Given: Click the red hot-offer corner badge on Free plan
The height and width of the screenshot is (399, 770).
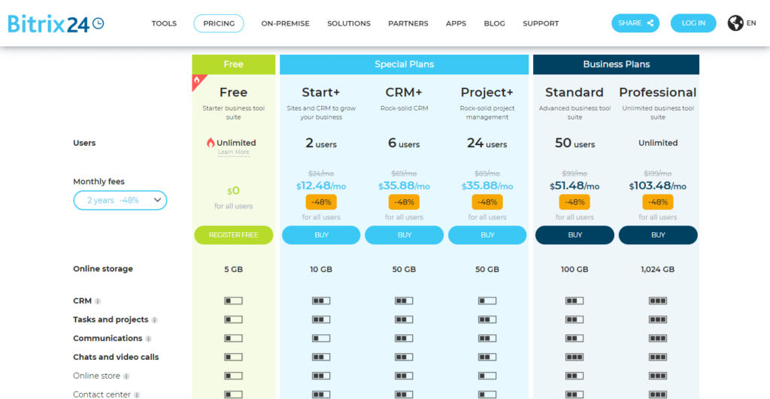Looking at the screenshot, I should coord(198,81).
